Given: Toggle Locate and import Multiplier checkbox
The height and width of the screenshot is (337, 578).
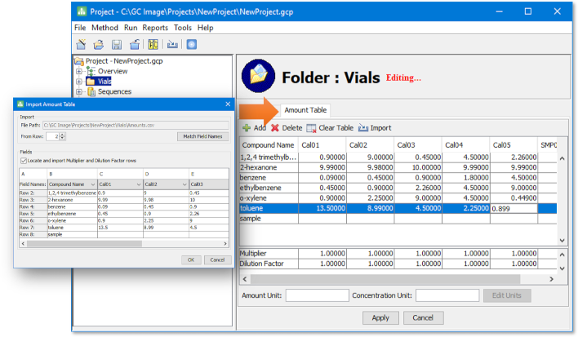Looking at the screenshot, I should [24, 161].
